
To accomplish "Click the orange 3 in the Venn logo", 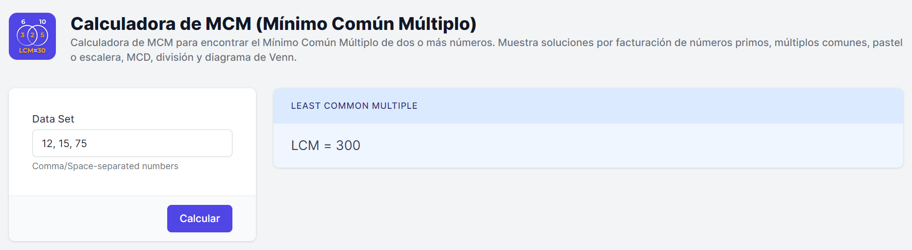I will pos(23,35).
